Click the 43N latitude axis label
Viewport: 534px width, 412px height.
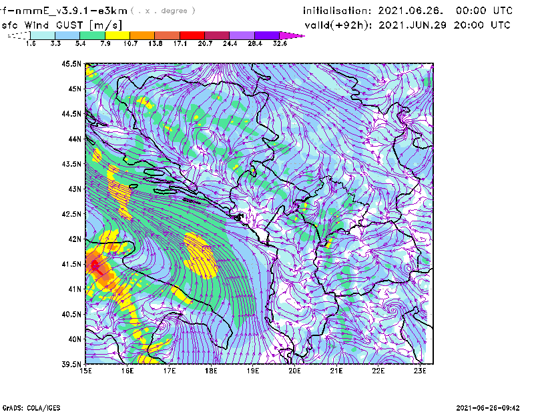coord(75,189)
